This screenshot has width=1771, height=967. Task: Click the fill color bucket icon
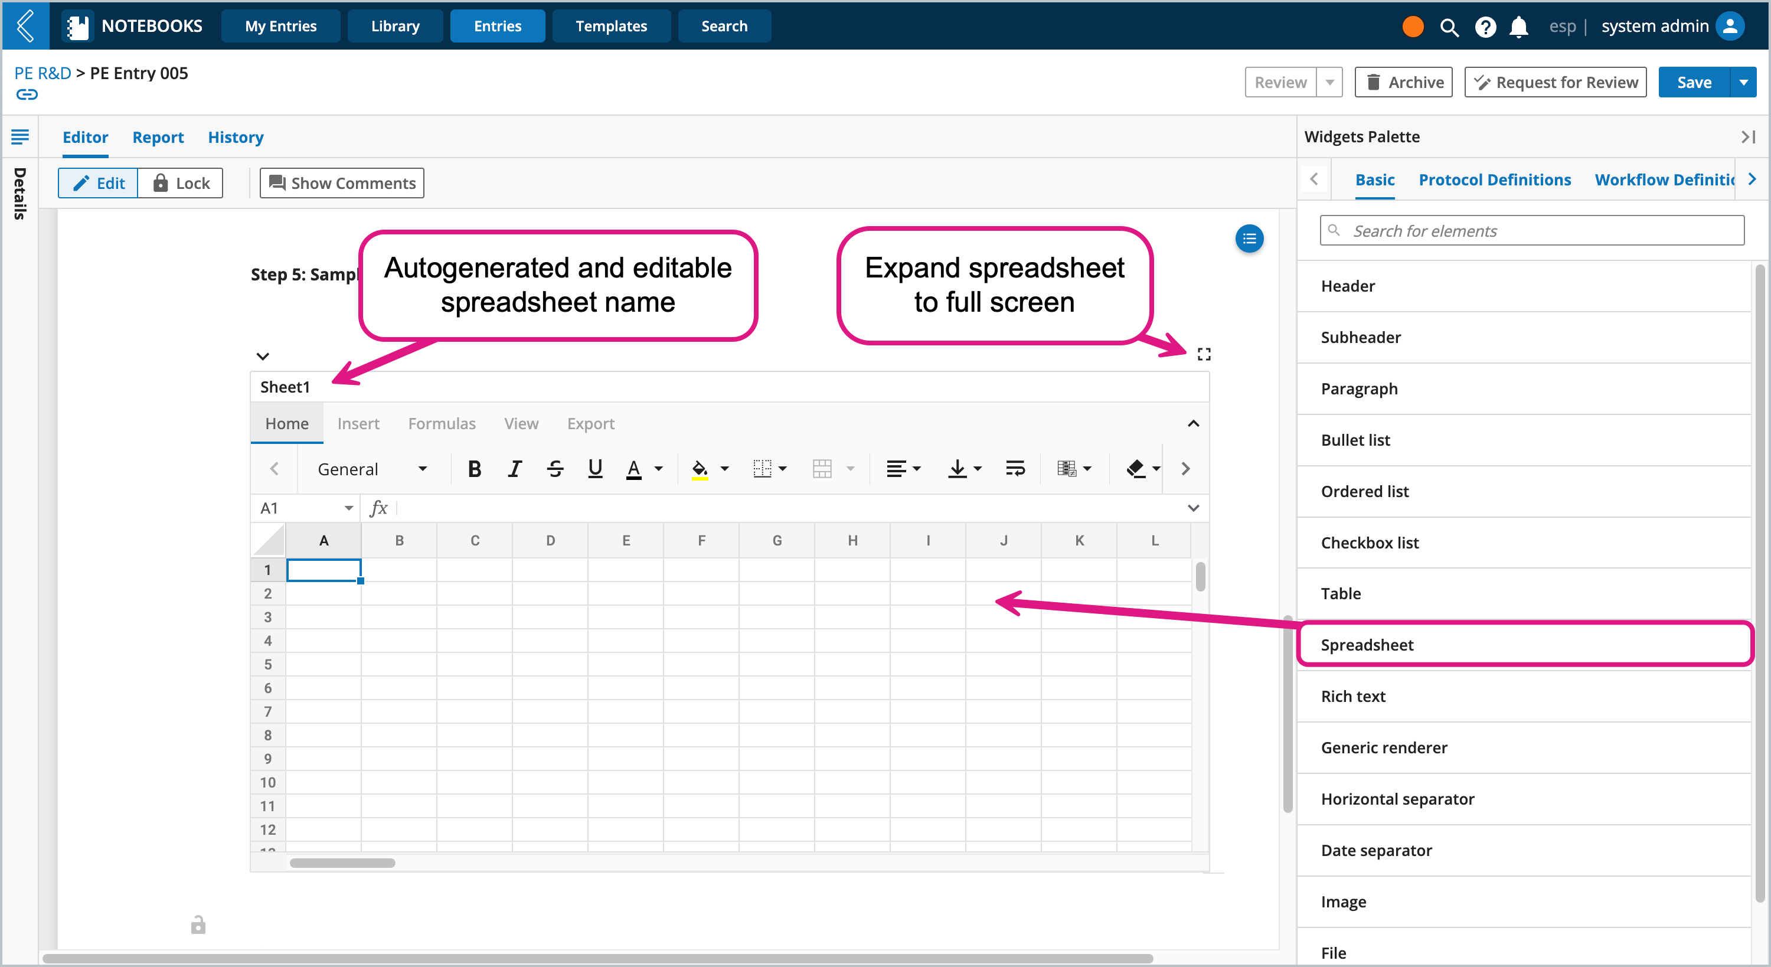point(699,469)
